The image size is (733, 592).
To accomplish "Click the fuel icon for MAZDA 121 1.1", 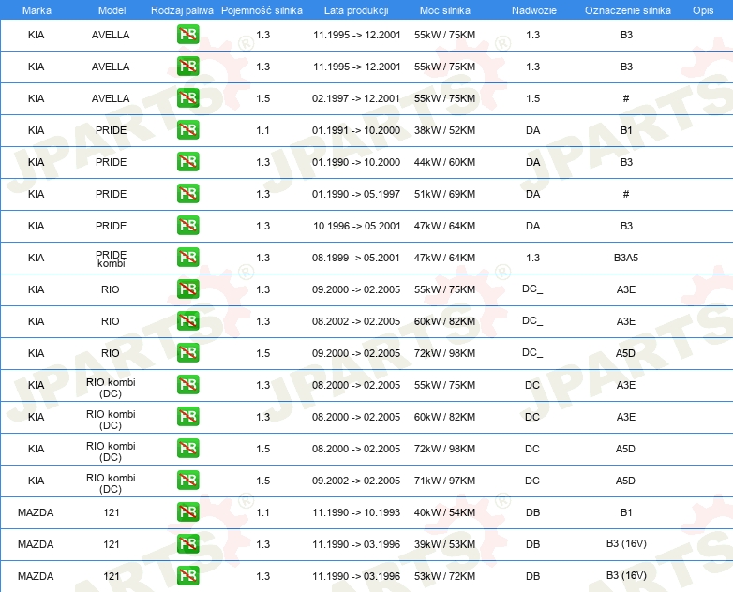I will pyautogui.click(x=187, y=512).
